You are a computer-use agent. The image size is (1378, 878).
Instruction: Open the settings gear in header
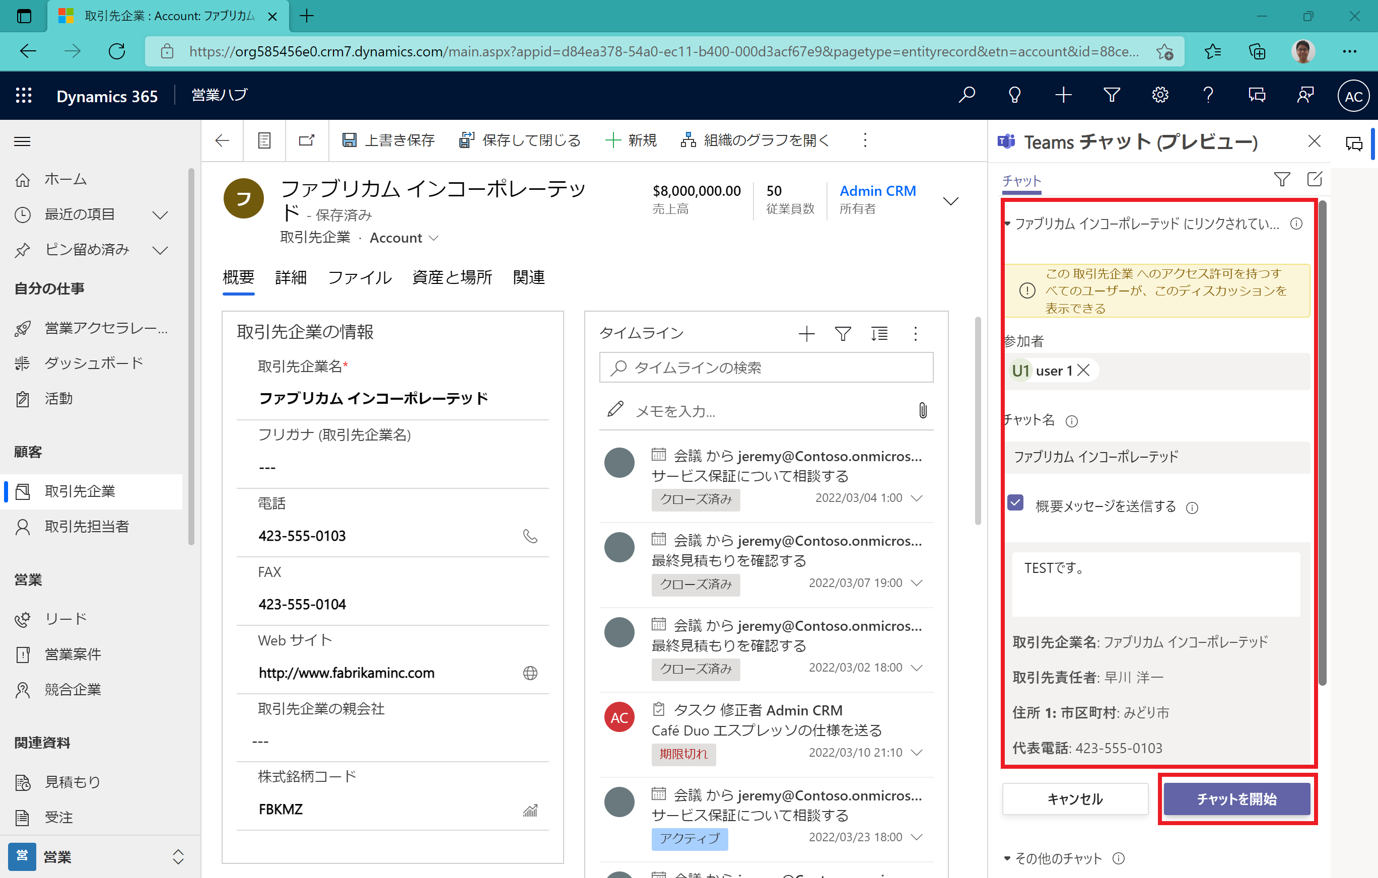[1160, 95]
